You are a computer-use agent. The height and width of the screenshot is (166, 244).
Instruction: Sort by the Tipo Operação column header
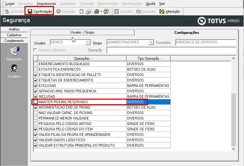point(148,59)
